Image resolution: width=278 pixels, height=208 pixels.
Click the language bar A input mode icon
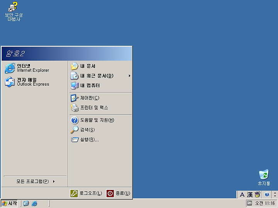[242, 195]
